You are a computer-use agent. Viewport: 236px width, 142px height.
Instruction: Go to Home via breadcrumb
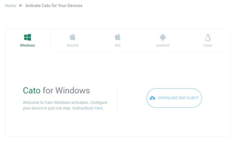tap(10, 6)
